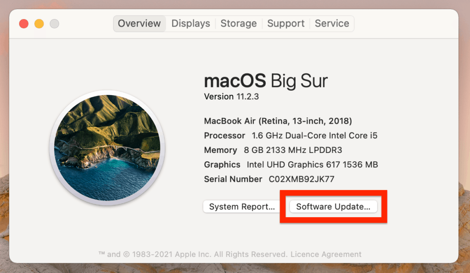Click the Memory 8 GB details line
The width and height of the screenshot is (470, 273).
(x=273, y=150)
